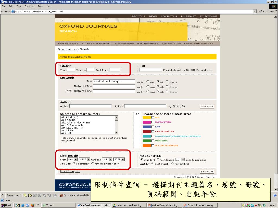
Task: Open the through year dropdown (2005)
Action: [123, 160]
